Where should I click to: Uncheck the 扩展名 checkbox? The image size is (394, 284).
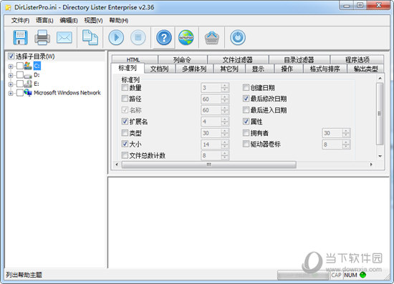pos(125,121)
